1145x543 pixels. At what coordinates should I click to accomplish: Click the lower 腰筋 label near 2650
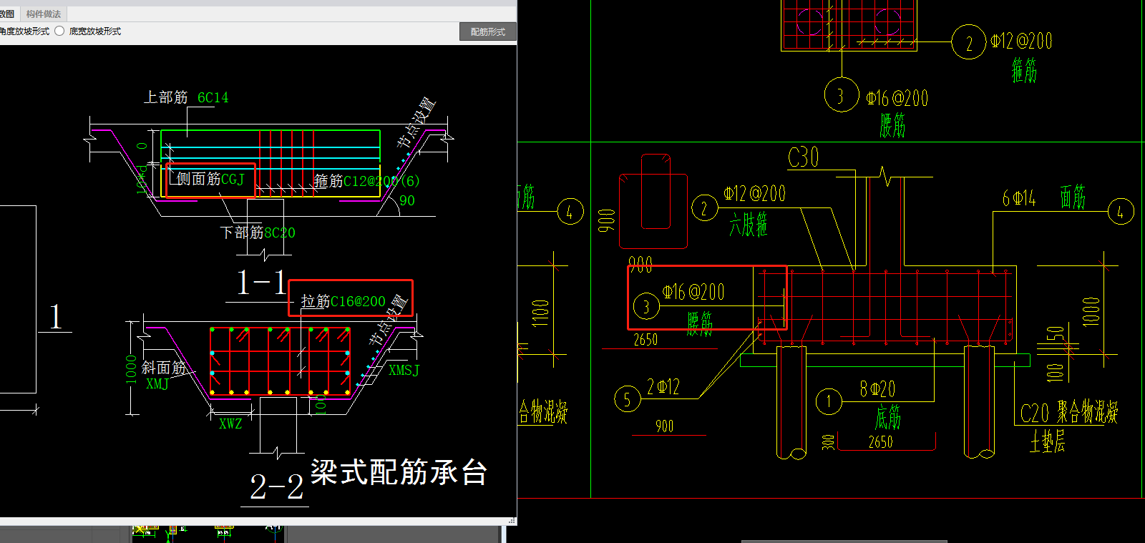click(x=700, y=323)
